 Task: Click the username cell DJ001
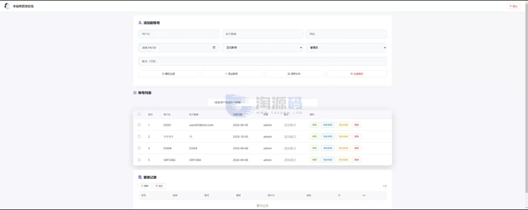pyautogui.click(x=167, y=125)
